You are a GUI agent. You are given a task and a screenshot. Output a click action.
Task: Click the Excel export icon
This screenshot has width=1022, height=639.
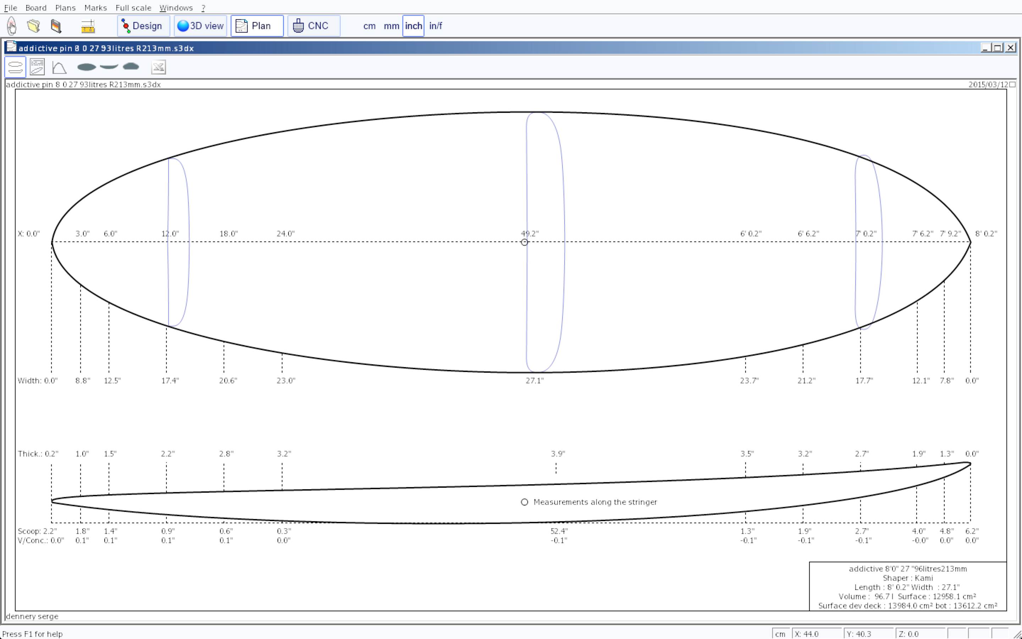point(158,67)
